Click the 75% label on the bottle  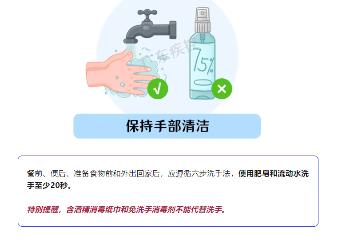pos(204,61)
